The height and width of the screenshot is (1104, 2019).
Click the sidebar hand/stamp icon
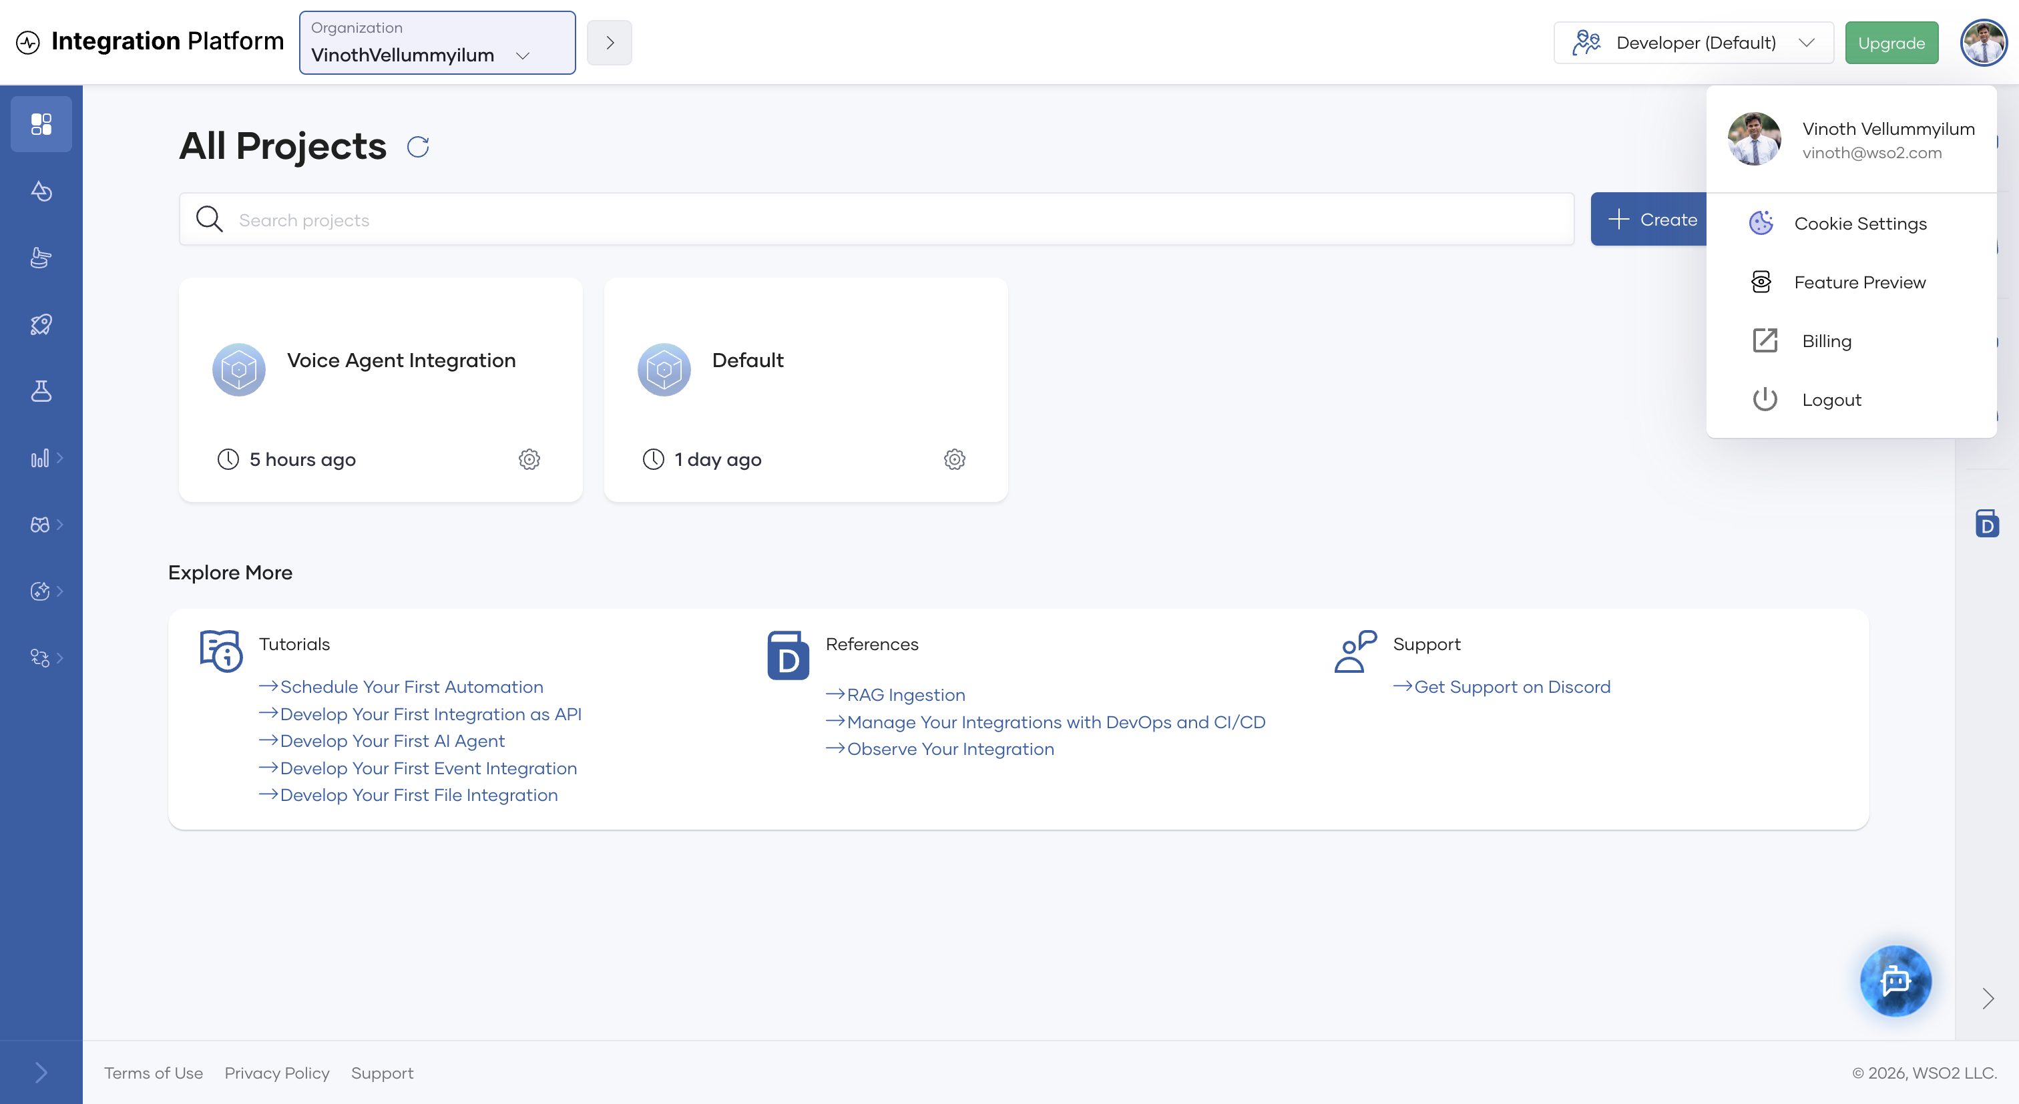[x=41, y=258]
